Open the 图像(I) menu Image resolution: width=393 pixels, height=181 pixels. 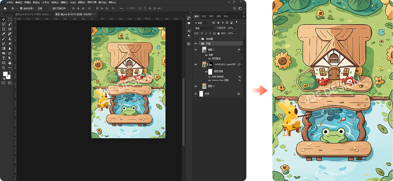(28, 2)
